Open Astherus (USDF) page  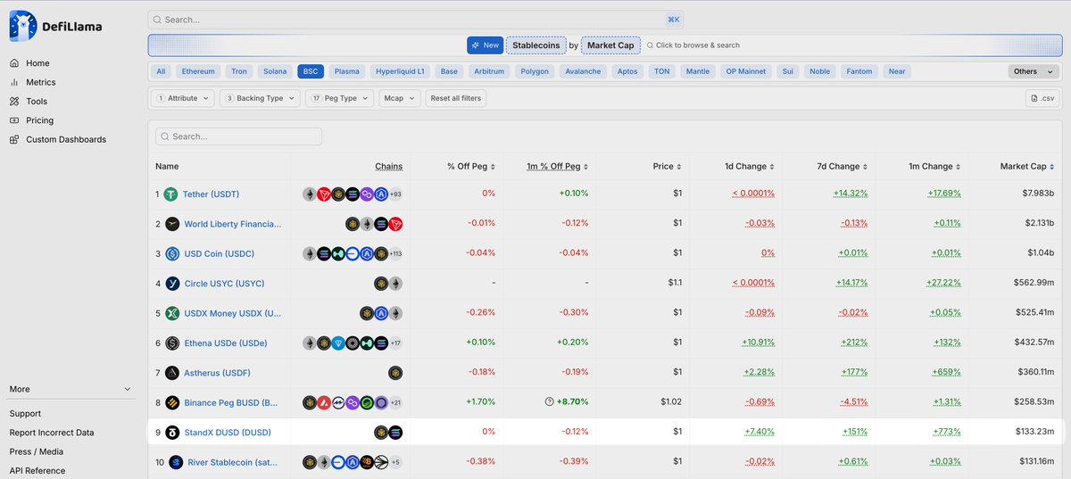pos(218,373)
